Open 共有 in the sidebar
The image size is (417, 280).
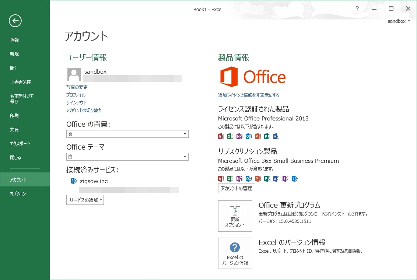[14, 129]
